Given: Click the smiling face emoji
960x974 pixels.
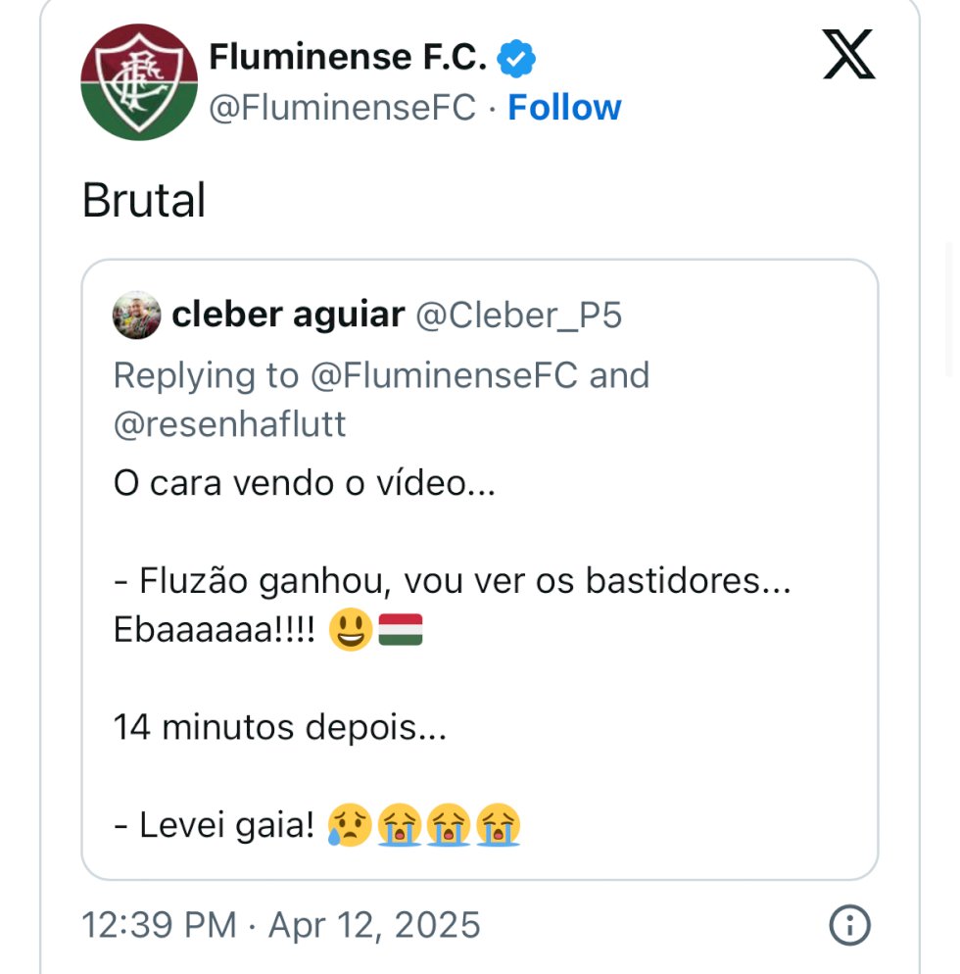Looking at the screenshot, I should 351,629.
